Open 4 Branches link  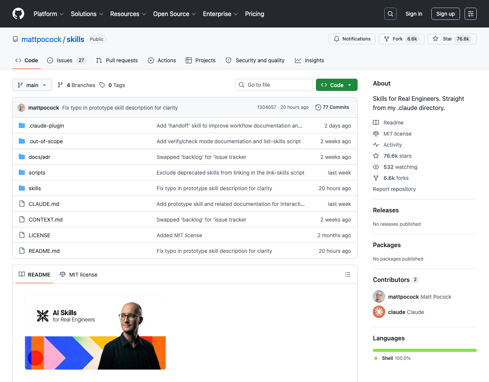[76, 85]
